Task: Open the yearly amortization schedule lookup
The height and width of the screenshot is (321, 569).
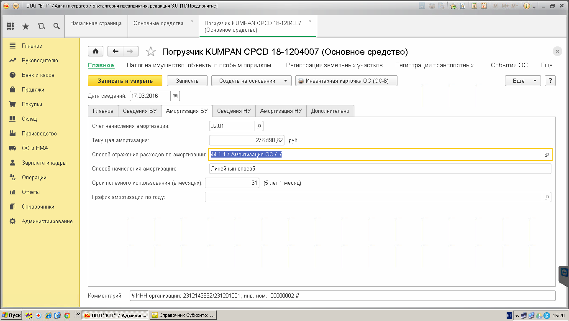Action: pos(547,197)
